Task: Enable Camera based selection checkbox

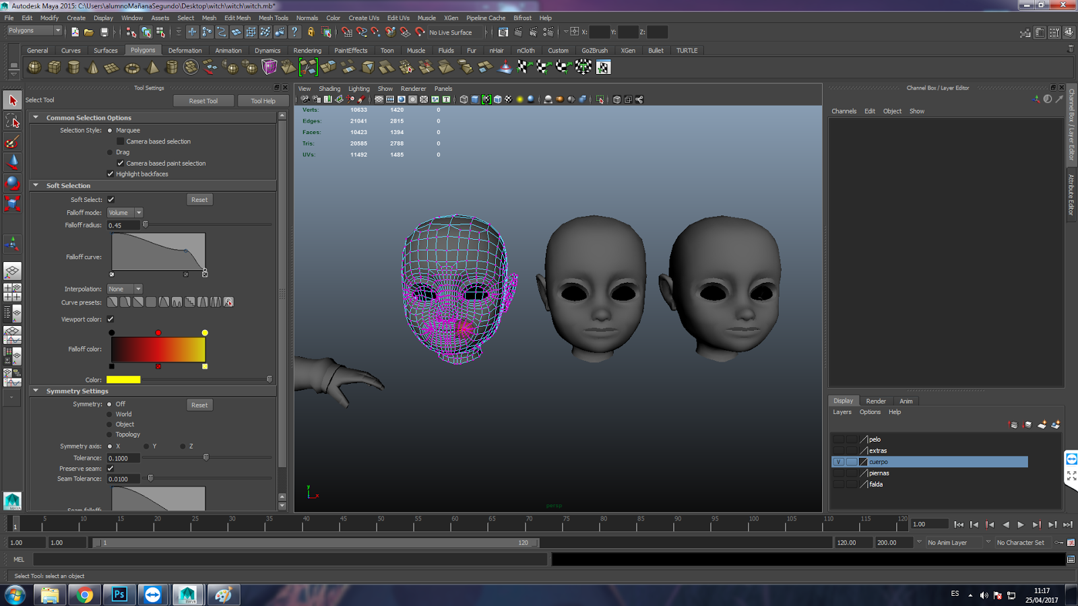Action: pos(121,141)
